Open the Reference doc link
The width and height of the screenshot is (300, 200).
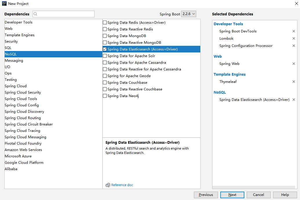[122, 185]
